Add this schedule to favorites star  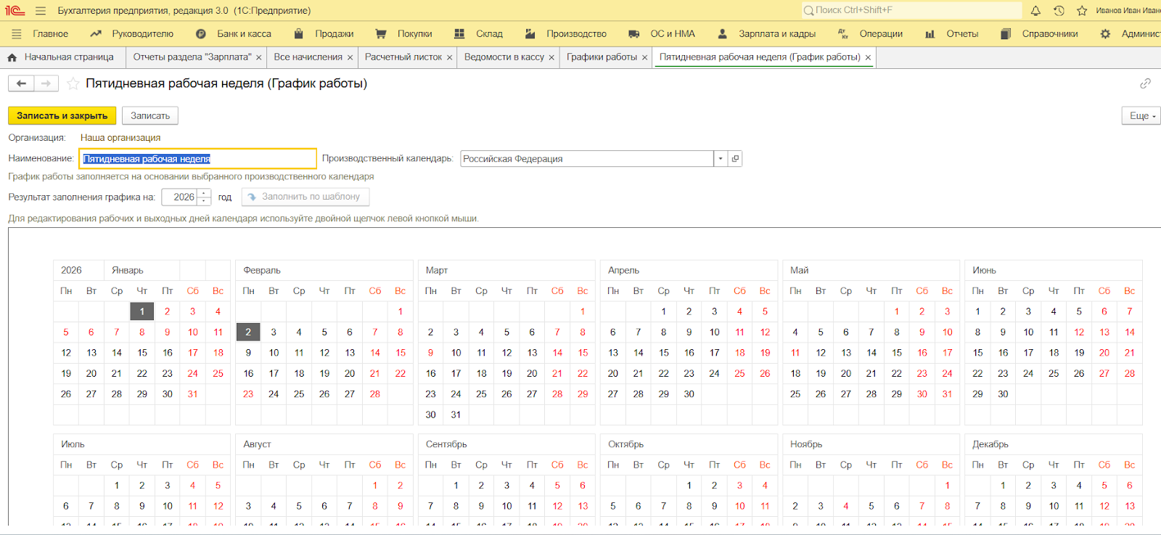pos(73,83)
